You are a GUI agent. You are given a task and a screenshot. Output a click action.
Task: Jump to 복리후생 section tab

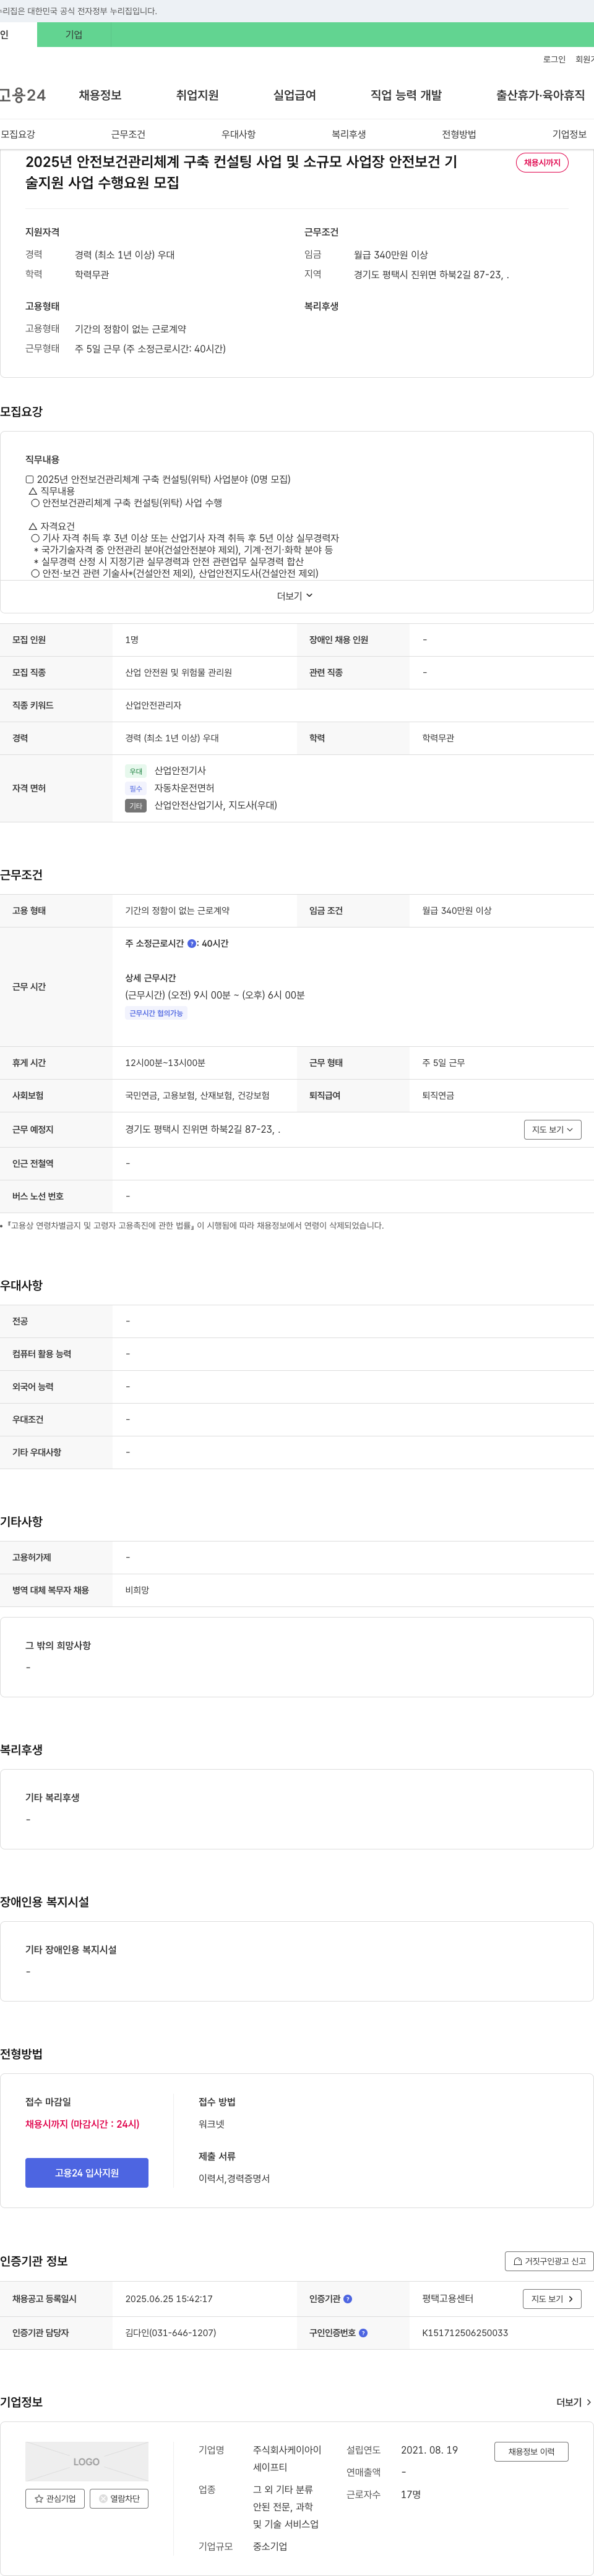coord(349,134)
